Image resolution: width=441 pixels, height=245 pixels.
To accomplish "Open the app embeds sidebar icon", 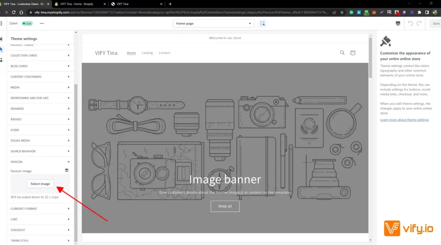I will 1,60.
